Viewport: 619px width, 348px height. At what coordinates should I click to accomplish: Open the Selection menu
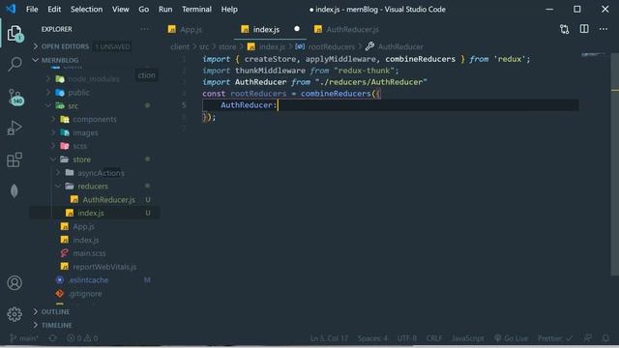pyautogui.click(x=86, y=9)
